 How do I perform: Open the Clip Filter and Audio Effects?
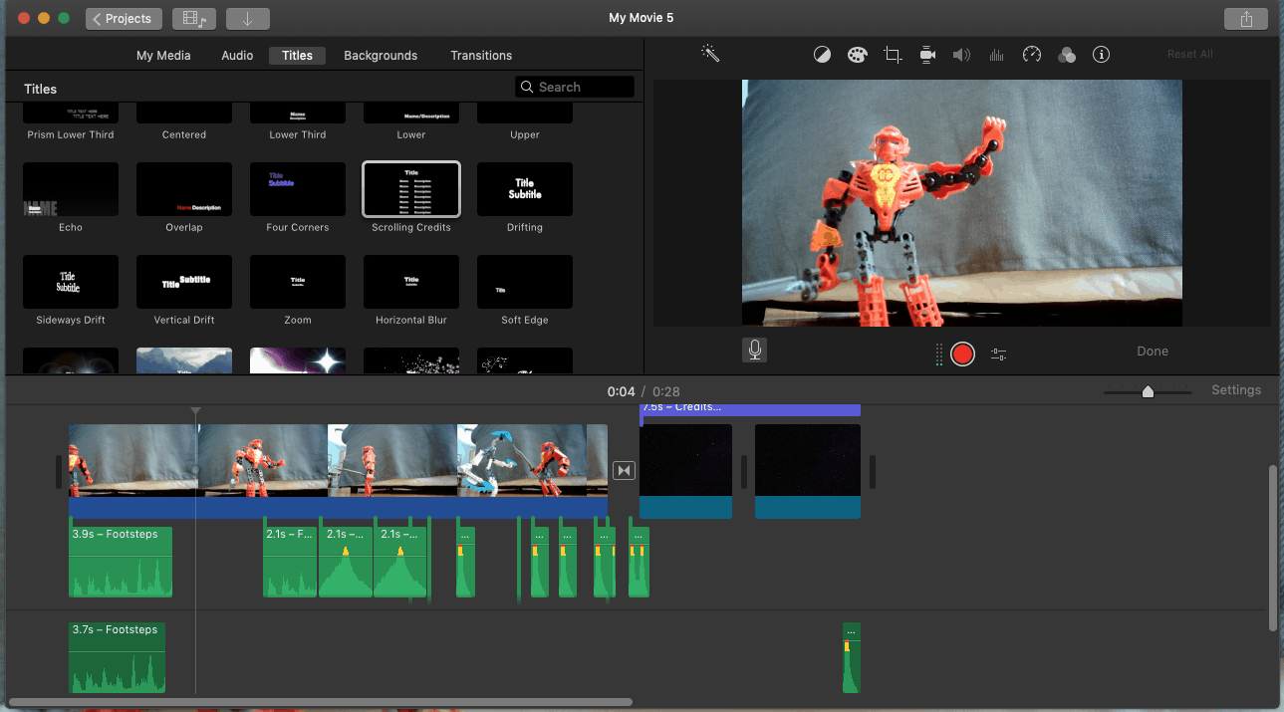pos(1066,54)
